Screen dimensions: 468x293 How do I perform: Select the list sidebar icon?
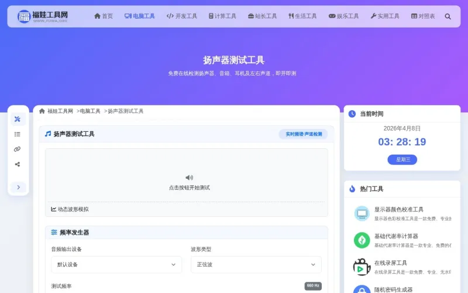[x=18, y=134]
